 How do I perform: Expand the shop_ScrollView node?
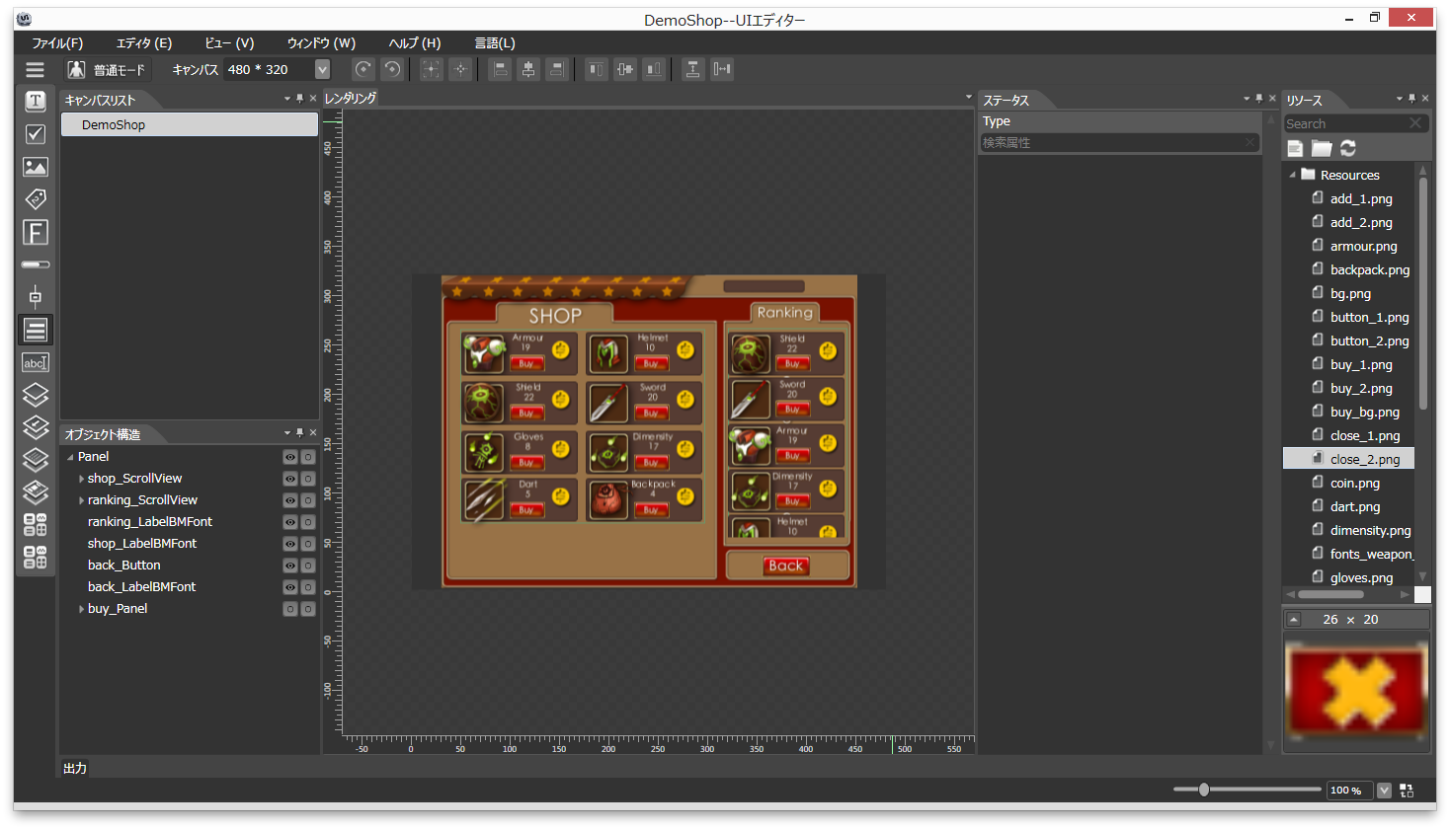pos(81,478)
